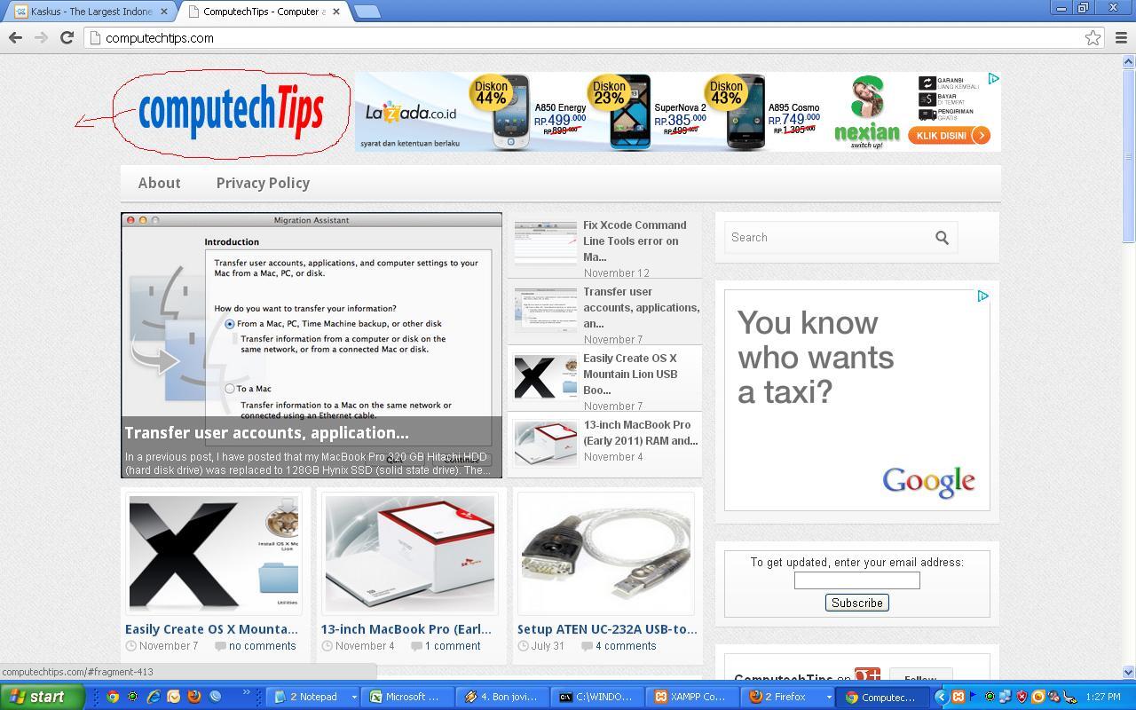This screenshot has width=1136, height=710.
Task: Open the About menu item
Action: 159,183
